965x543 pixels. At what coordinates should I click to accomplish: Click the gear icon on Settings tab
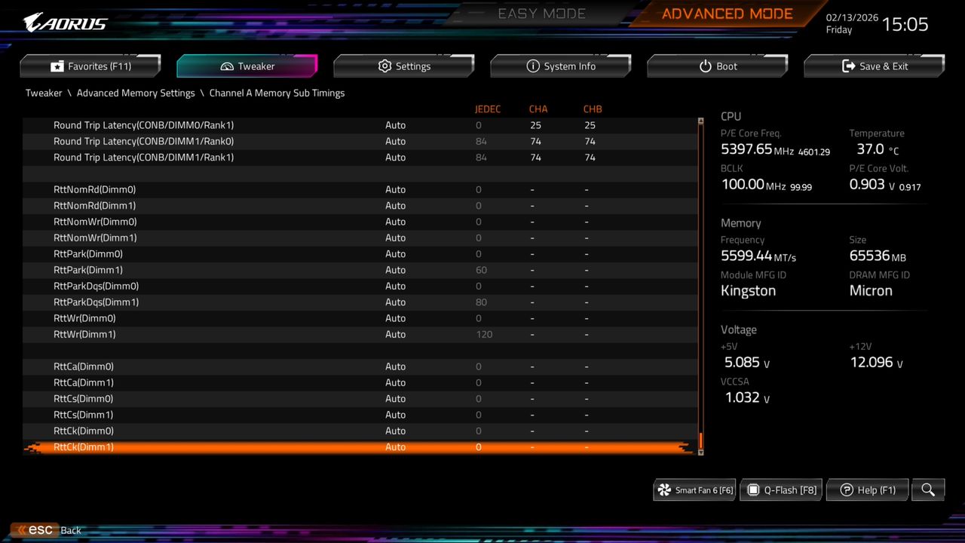tap(384, 66)
